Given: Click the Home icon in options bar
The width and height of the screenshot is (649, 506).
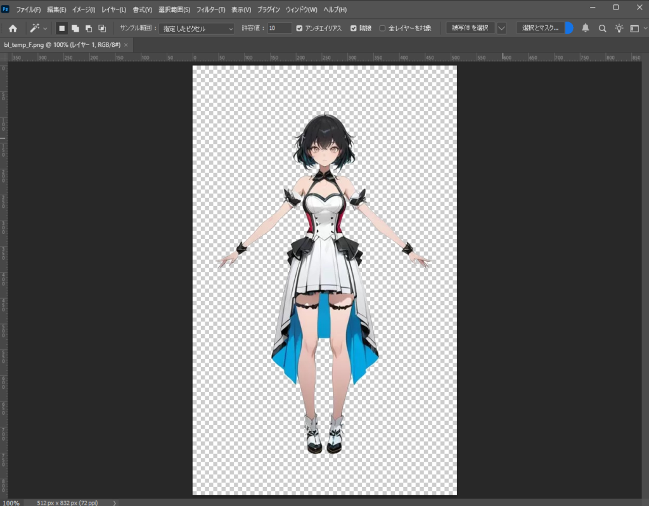Looking at the screenshot, I should pyautogui.click(x=13, y=29).
